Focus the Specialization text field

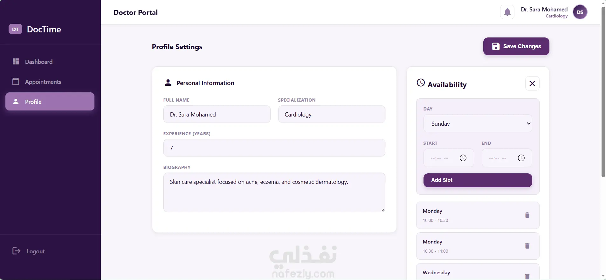tap(332, 114)
